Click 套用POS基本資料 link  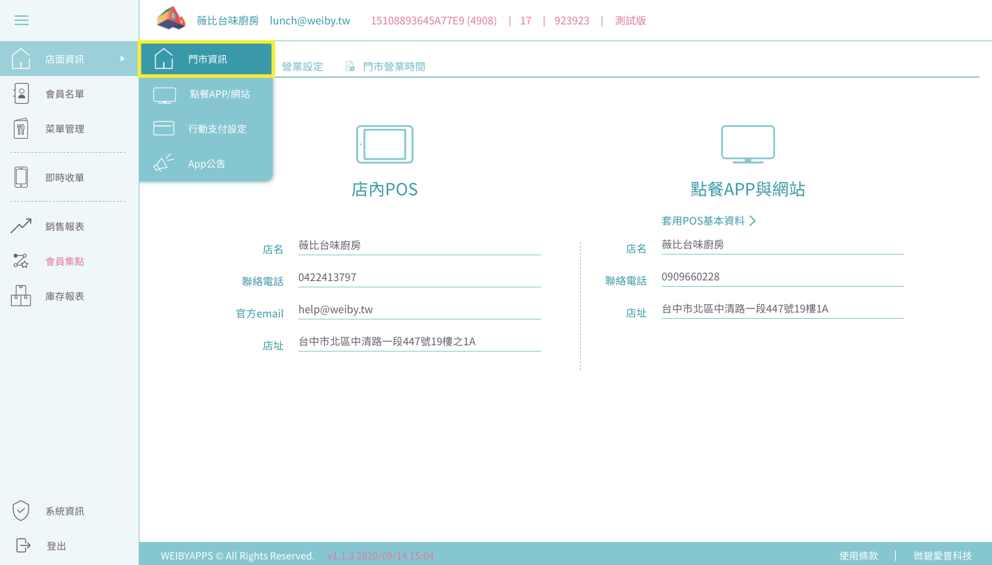708,220
